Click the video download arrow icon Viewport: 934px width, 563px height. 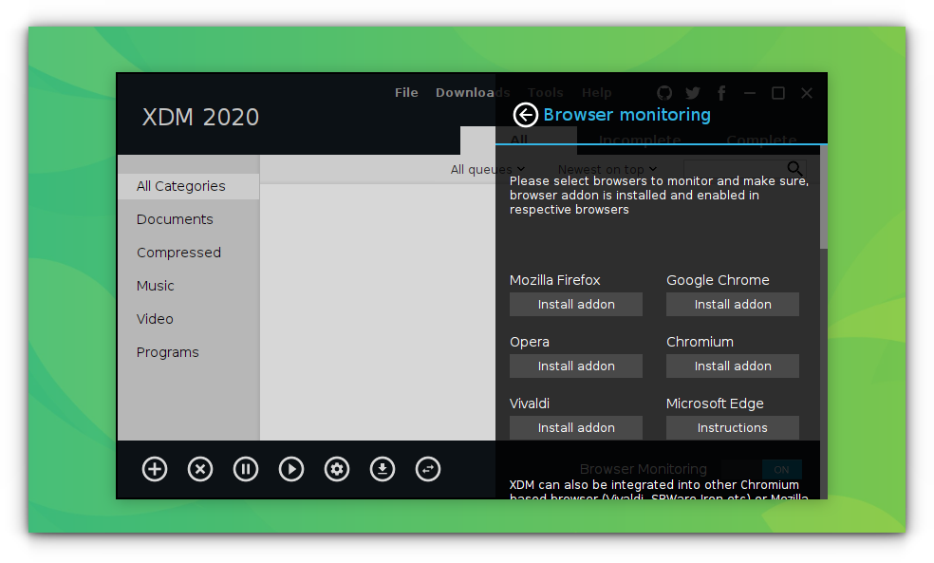coord(383,469)
